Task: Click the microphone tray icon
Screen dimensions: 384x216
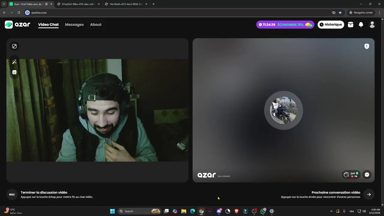Action: [x=344, y=211]
